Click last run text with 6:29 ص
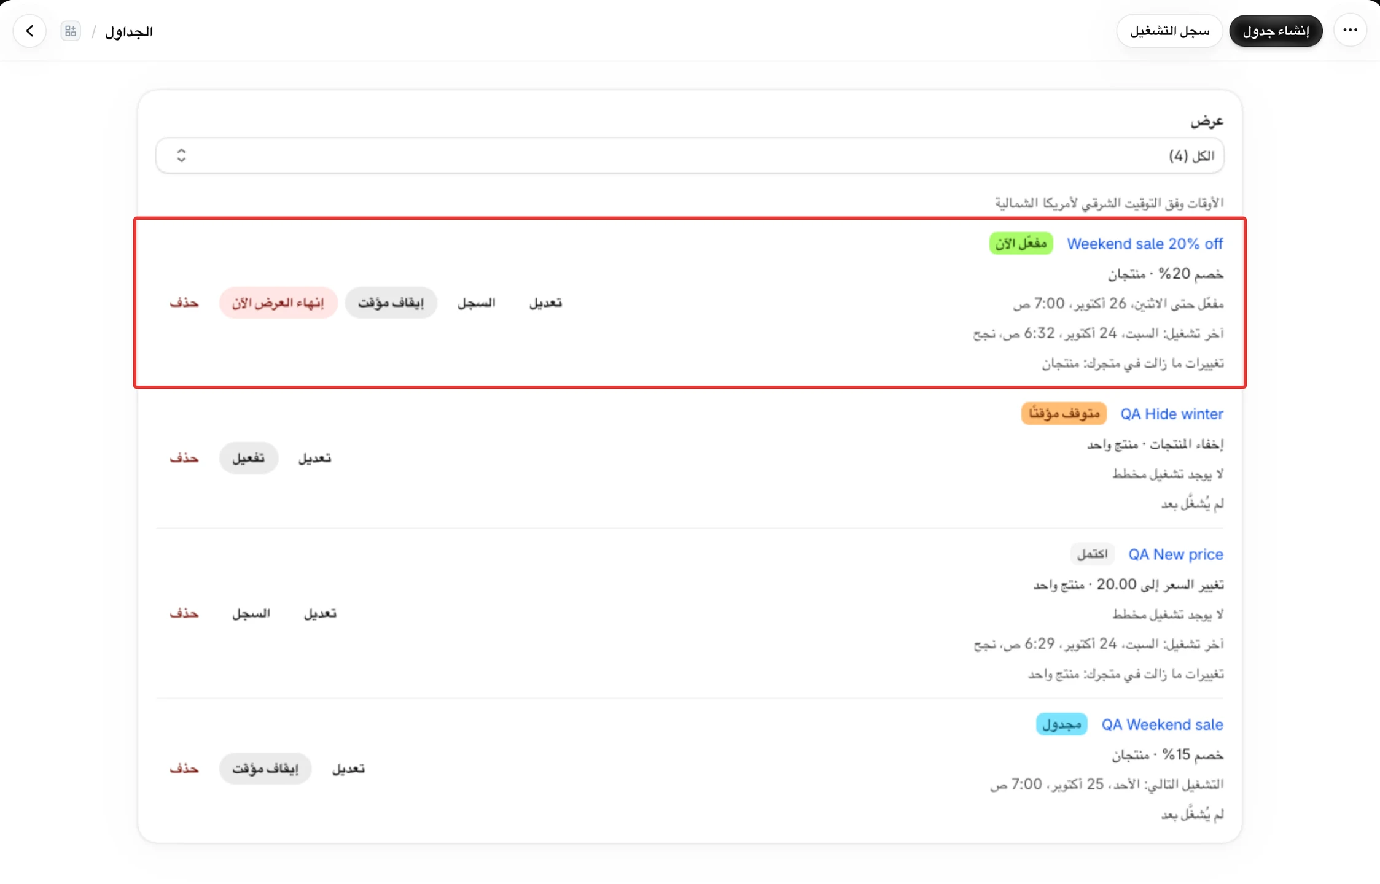This screenshot has height=884, width=1380. pyautogui.click(x=1099, y=644)
